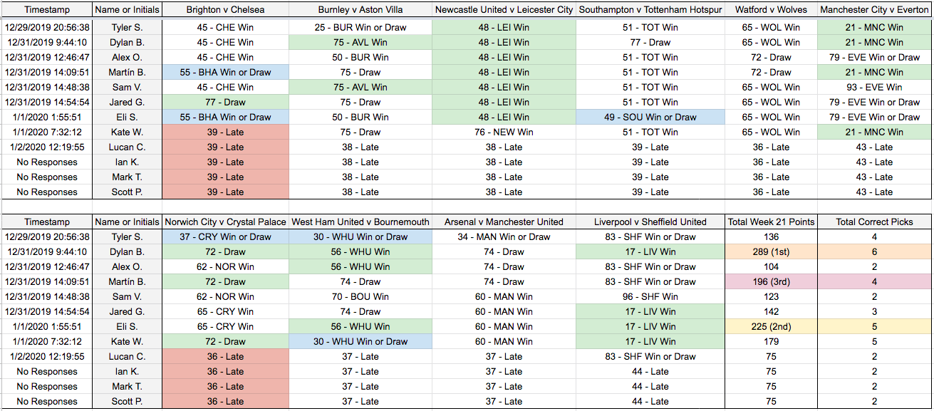The height and width of the screenshot is (411, 934).
Task: Click the Manchester City v Everton header
Action: point(873,10)
